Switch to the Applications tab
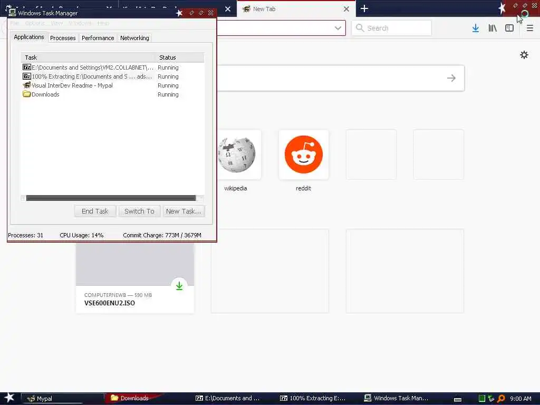 pos(29,37)
